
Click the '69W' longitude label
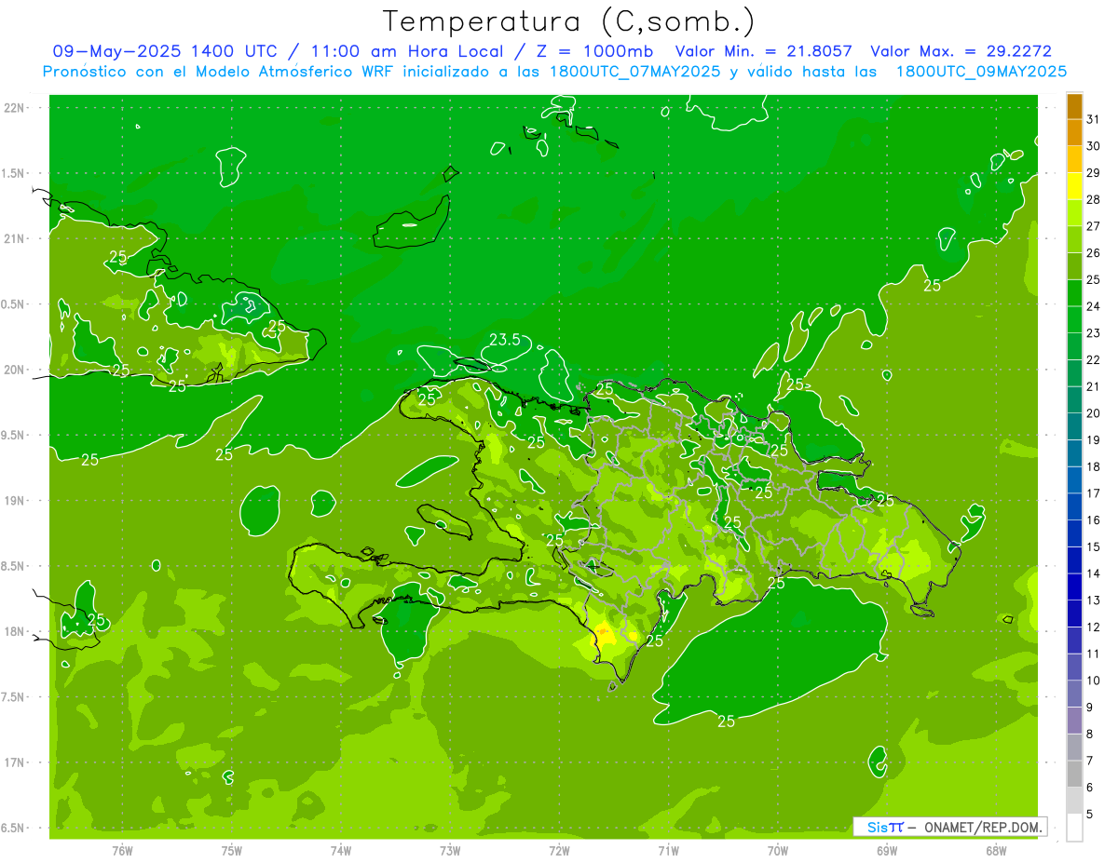click(x=887, y=851)
